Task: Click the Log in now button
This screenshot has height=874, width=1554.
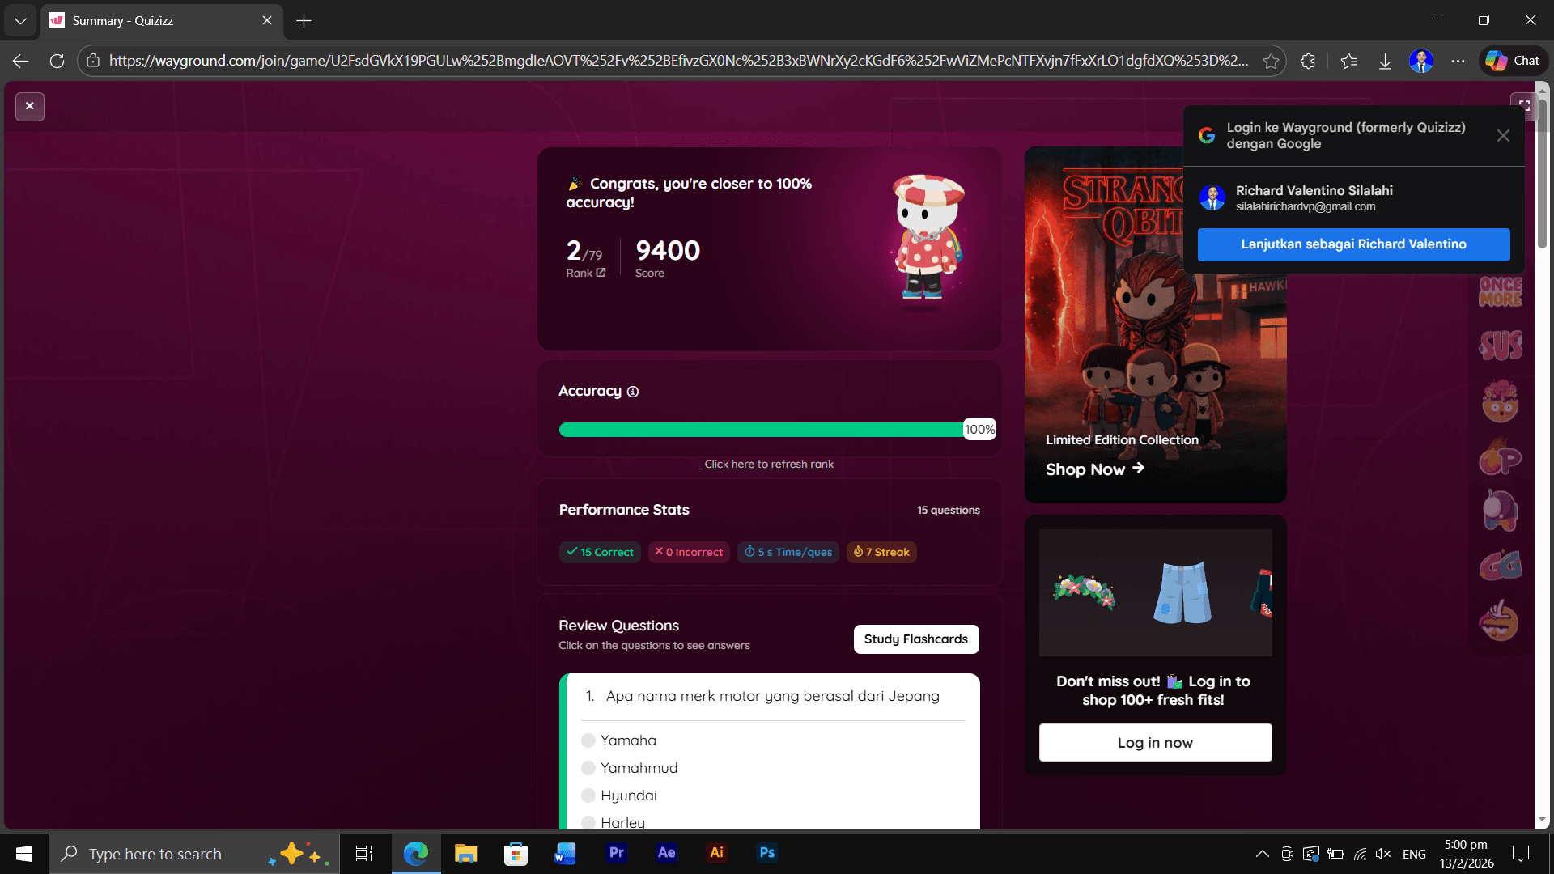Action: click(x=1155, y=743)
